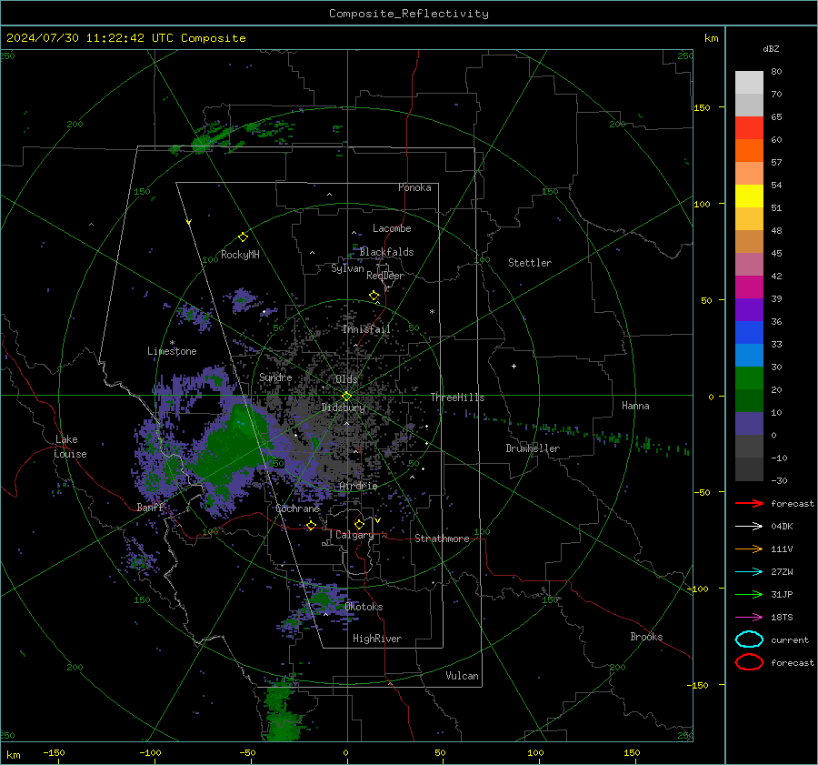Image resolution: width=818 pixels, height=765 pixels.
Task: Click the cyan 'current' ellipse icon
Action: (749, 639)
